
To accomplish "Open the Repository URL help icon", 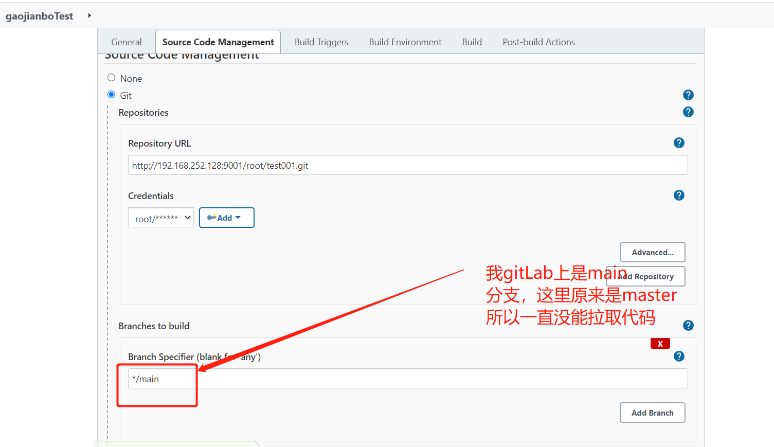I will (679, 142).
